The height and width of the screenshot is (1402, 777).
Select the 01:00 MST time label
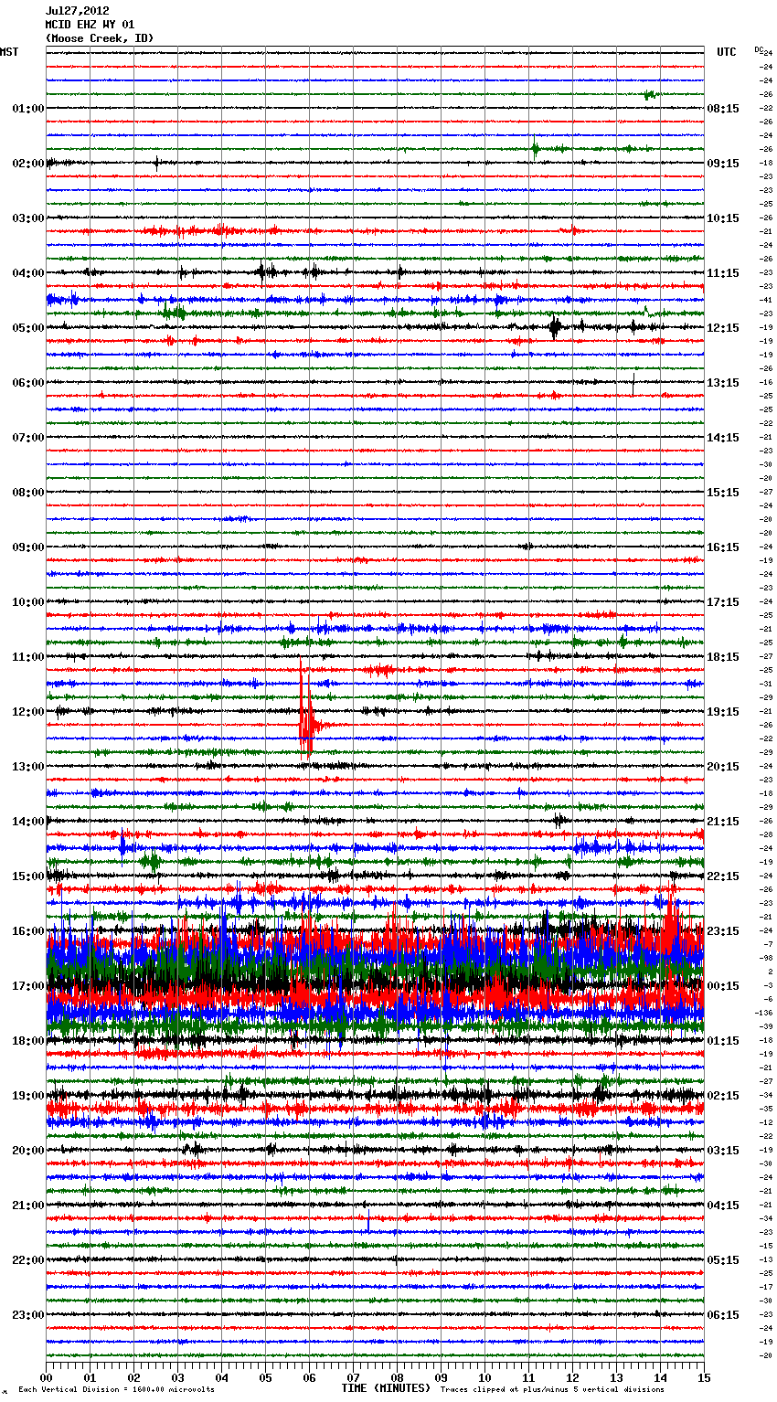27,109
